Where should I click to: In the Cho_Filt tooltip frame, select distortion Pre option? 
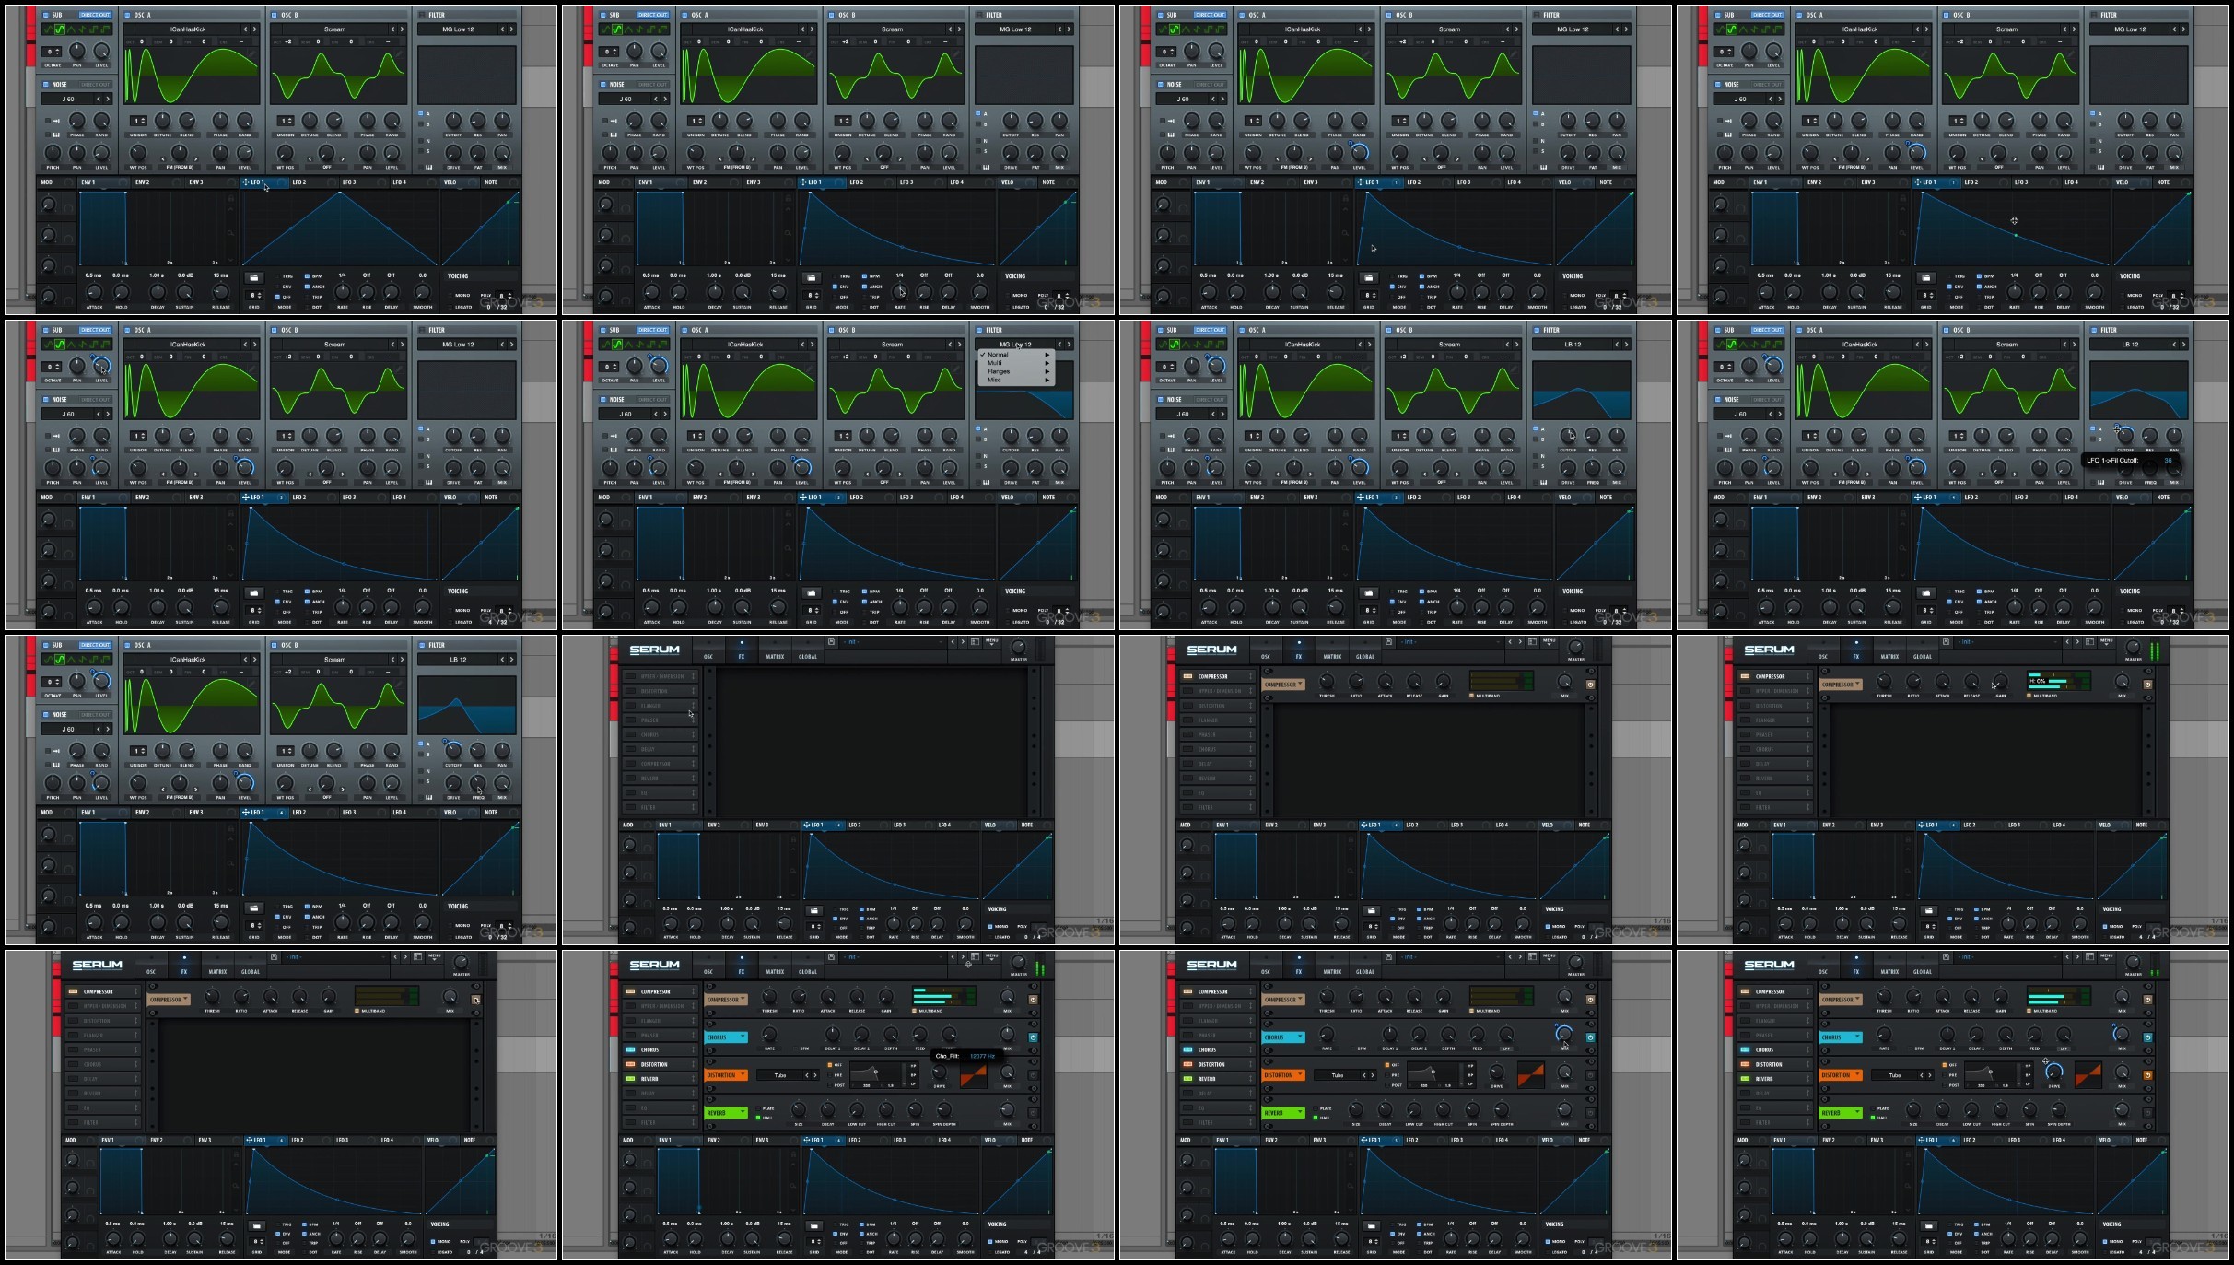(829, 1075)
